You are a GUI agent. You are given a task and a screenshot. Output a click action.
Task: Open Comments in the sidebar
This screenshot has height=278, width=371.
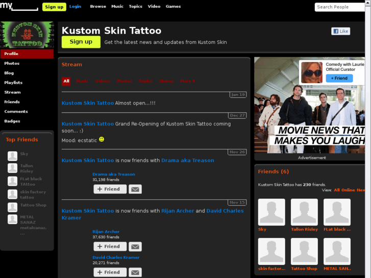pyautogui.click(x=16, y=111)
